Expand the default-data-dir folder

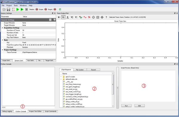click(x=61, y=79)
